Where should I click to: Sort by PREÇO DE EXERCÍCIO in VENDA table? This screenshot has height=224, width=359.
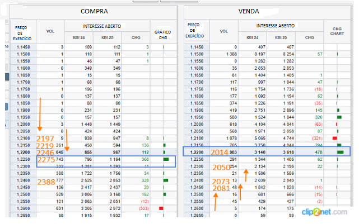pos(194,31)
